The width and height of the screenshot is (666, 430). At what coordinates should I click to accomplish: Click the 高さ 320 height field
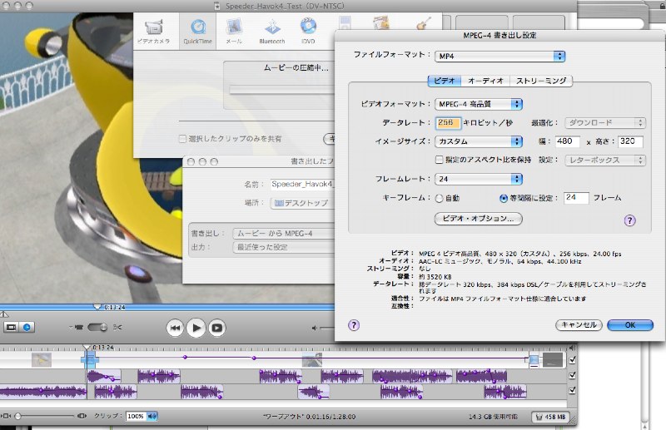tap(630, 141)
